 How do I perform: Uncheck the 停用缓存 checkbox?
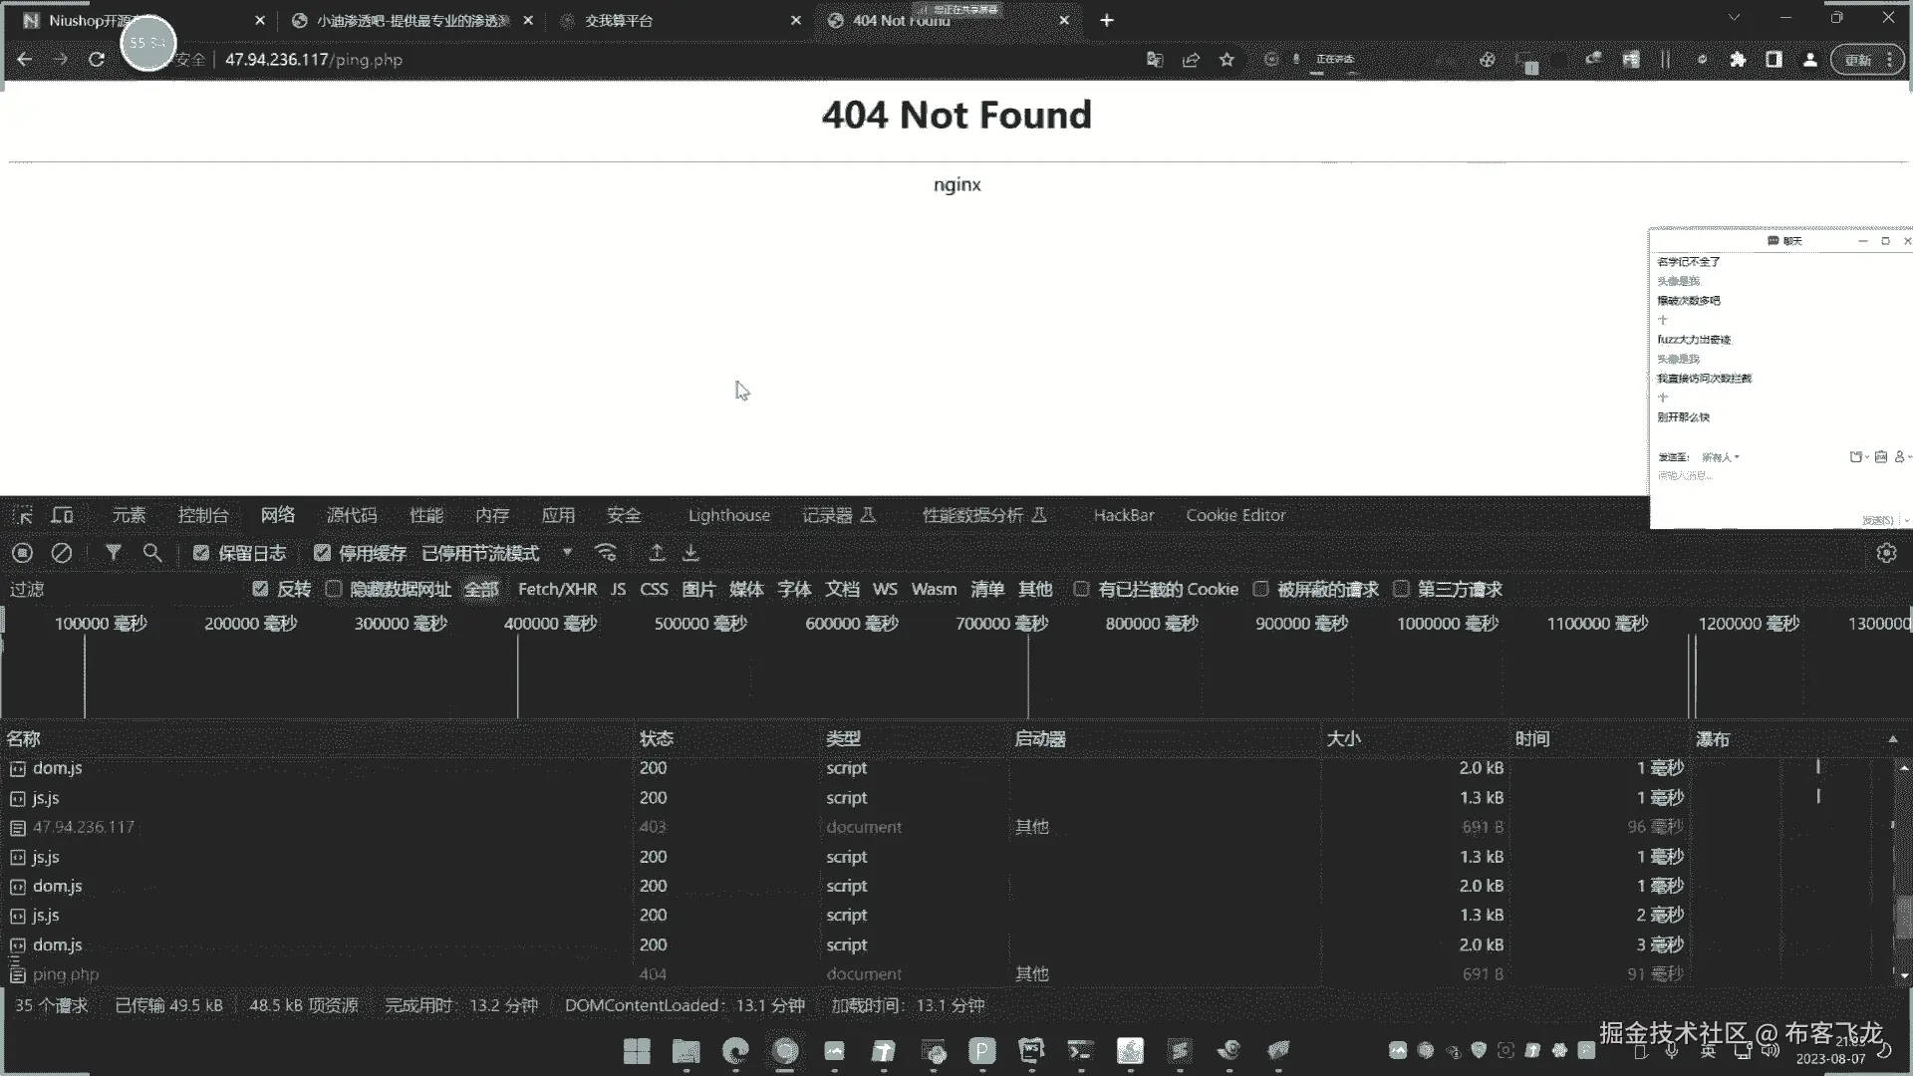[x=322, y=553]
